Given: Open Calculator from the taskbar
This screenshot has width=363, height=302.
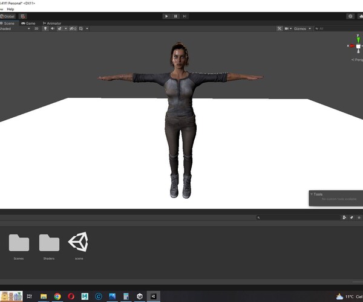Looking at the screenshot, I should pyautogui.click(x=126, y=296).
